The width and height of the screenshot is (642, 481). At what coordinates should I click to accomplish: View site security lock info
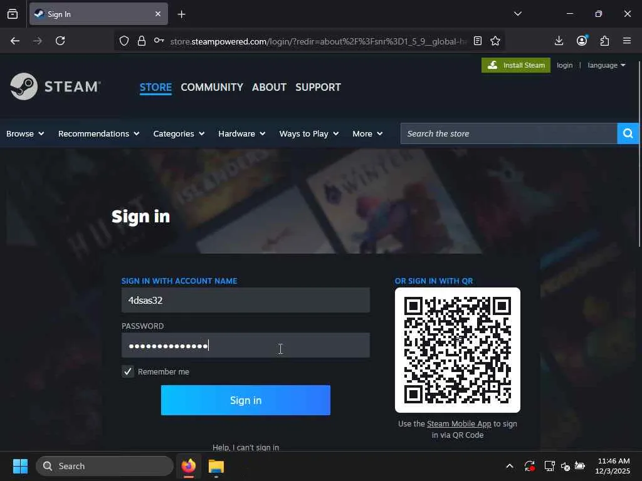[142, 41]
